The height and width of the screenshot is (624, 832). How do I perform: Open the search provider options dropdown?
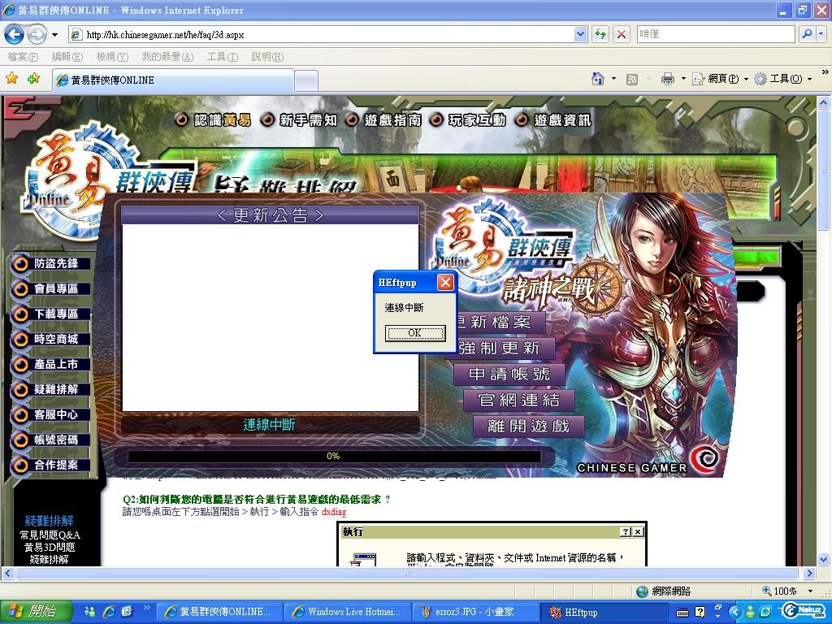tap(821, 34)
